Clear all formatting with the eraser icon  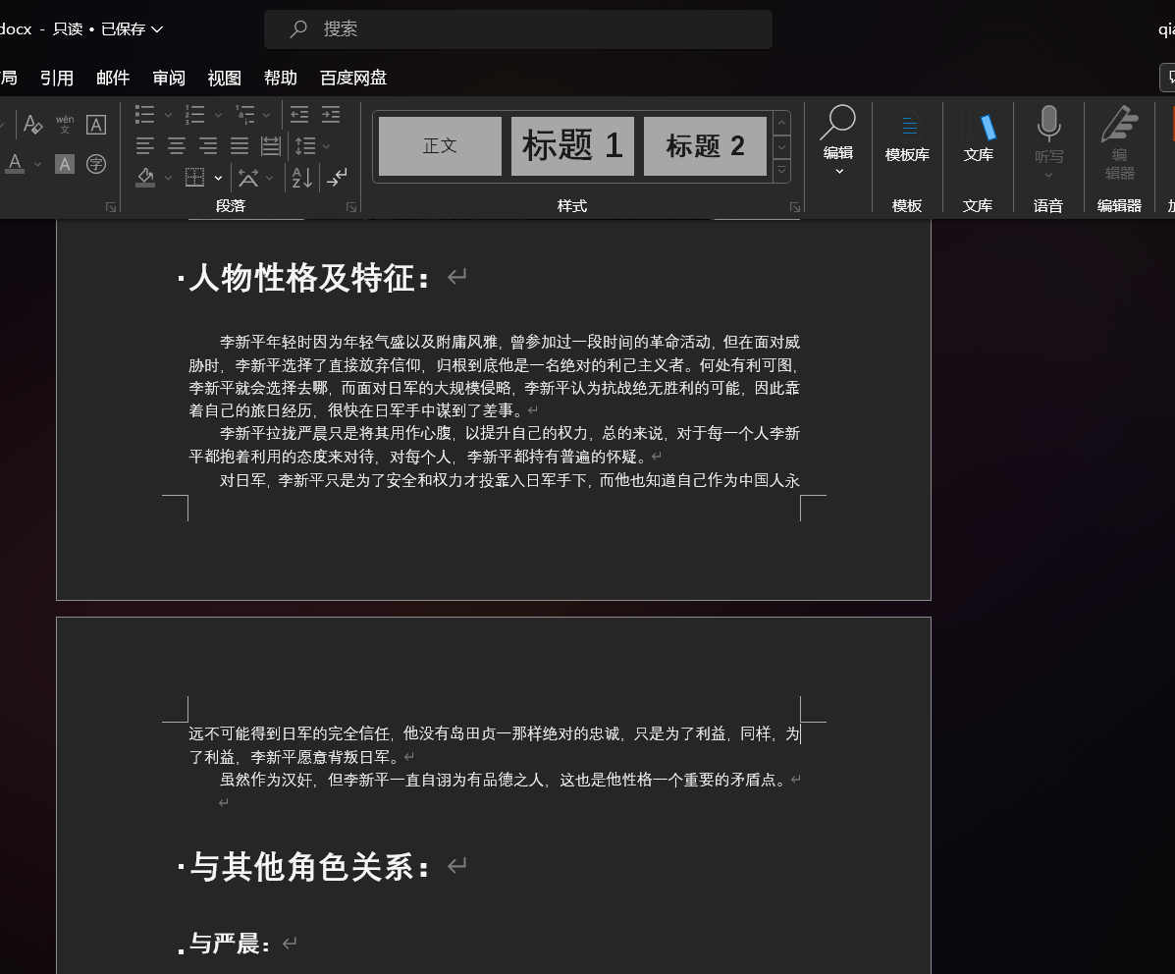point(32,124)
